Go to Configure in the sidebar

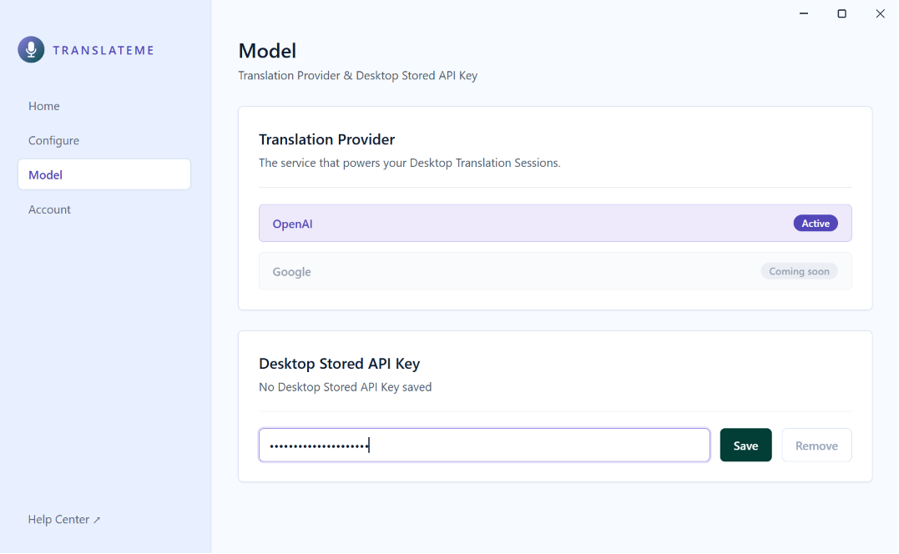(54, 140)
